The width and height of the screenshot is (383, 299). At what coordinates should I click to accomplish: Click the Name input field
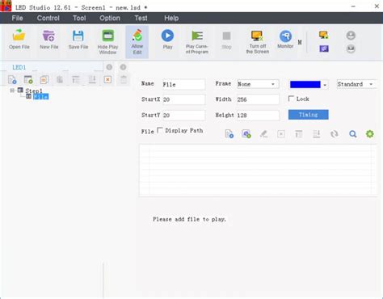tap(183, 84)
